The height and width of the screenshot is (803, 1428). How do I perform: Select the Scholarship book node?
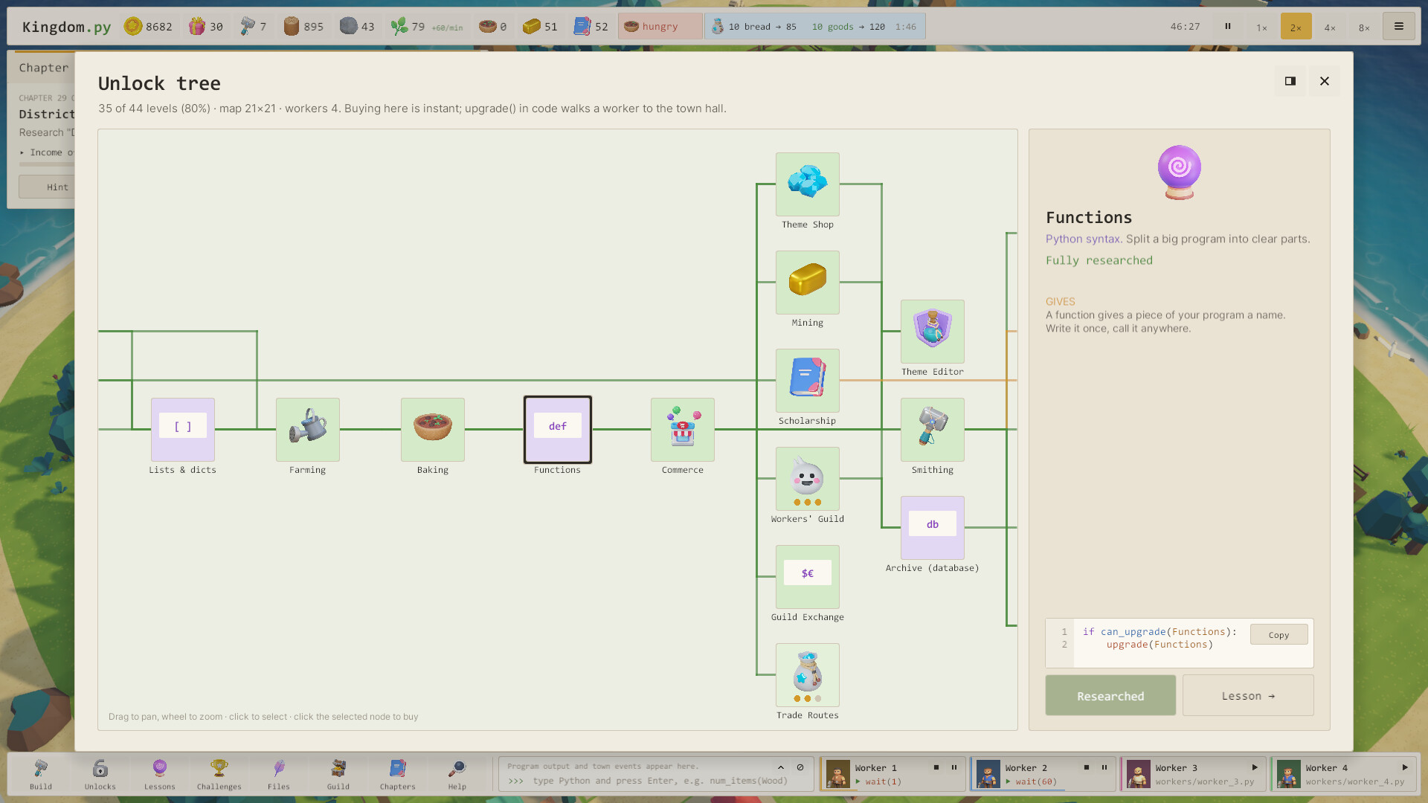807,381
